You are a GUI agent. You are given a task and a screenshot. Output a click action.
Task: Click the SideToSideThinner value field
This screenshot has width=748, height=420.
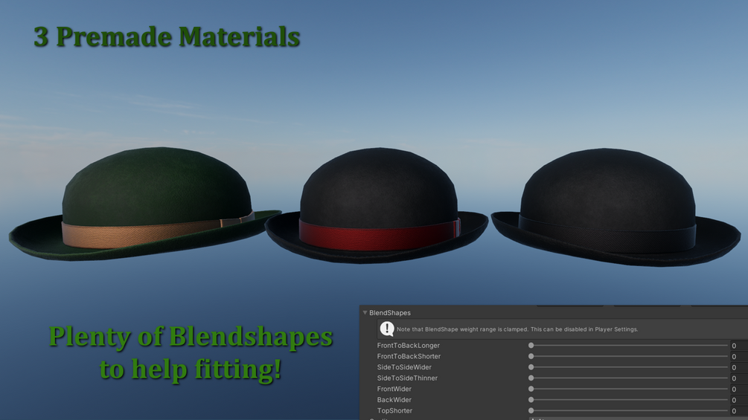pos(739,378)
